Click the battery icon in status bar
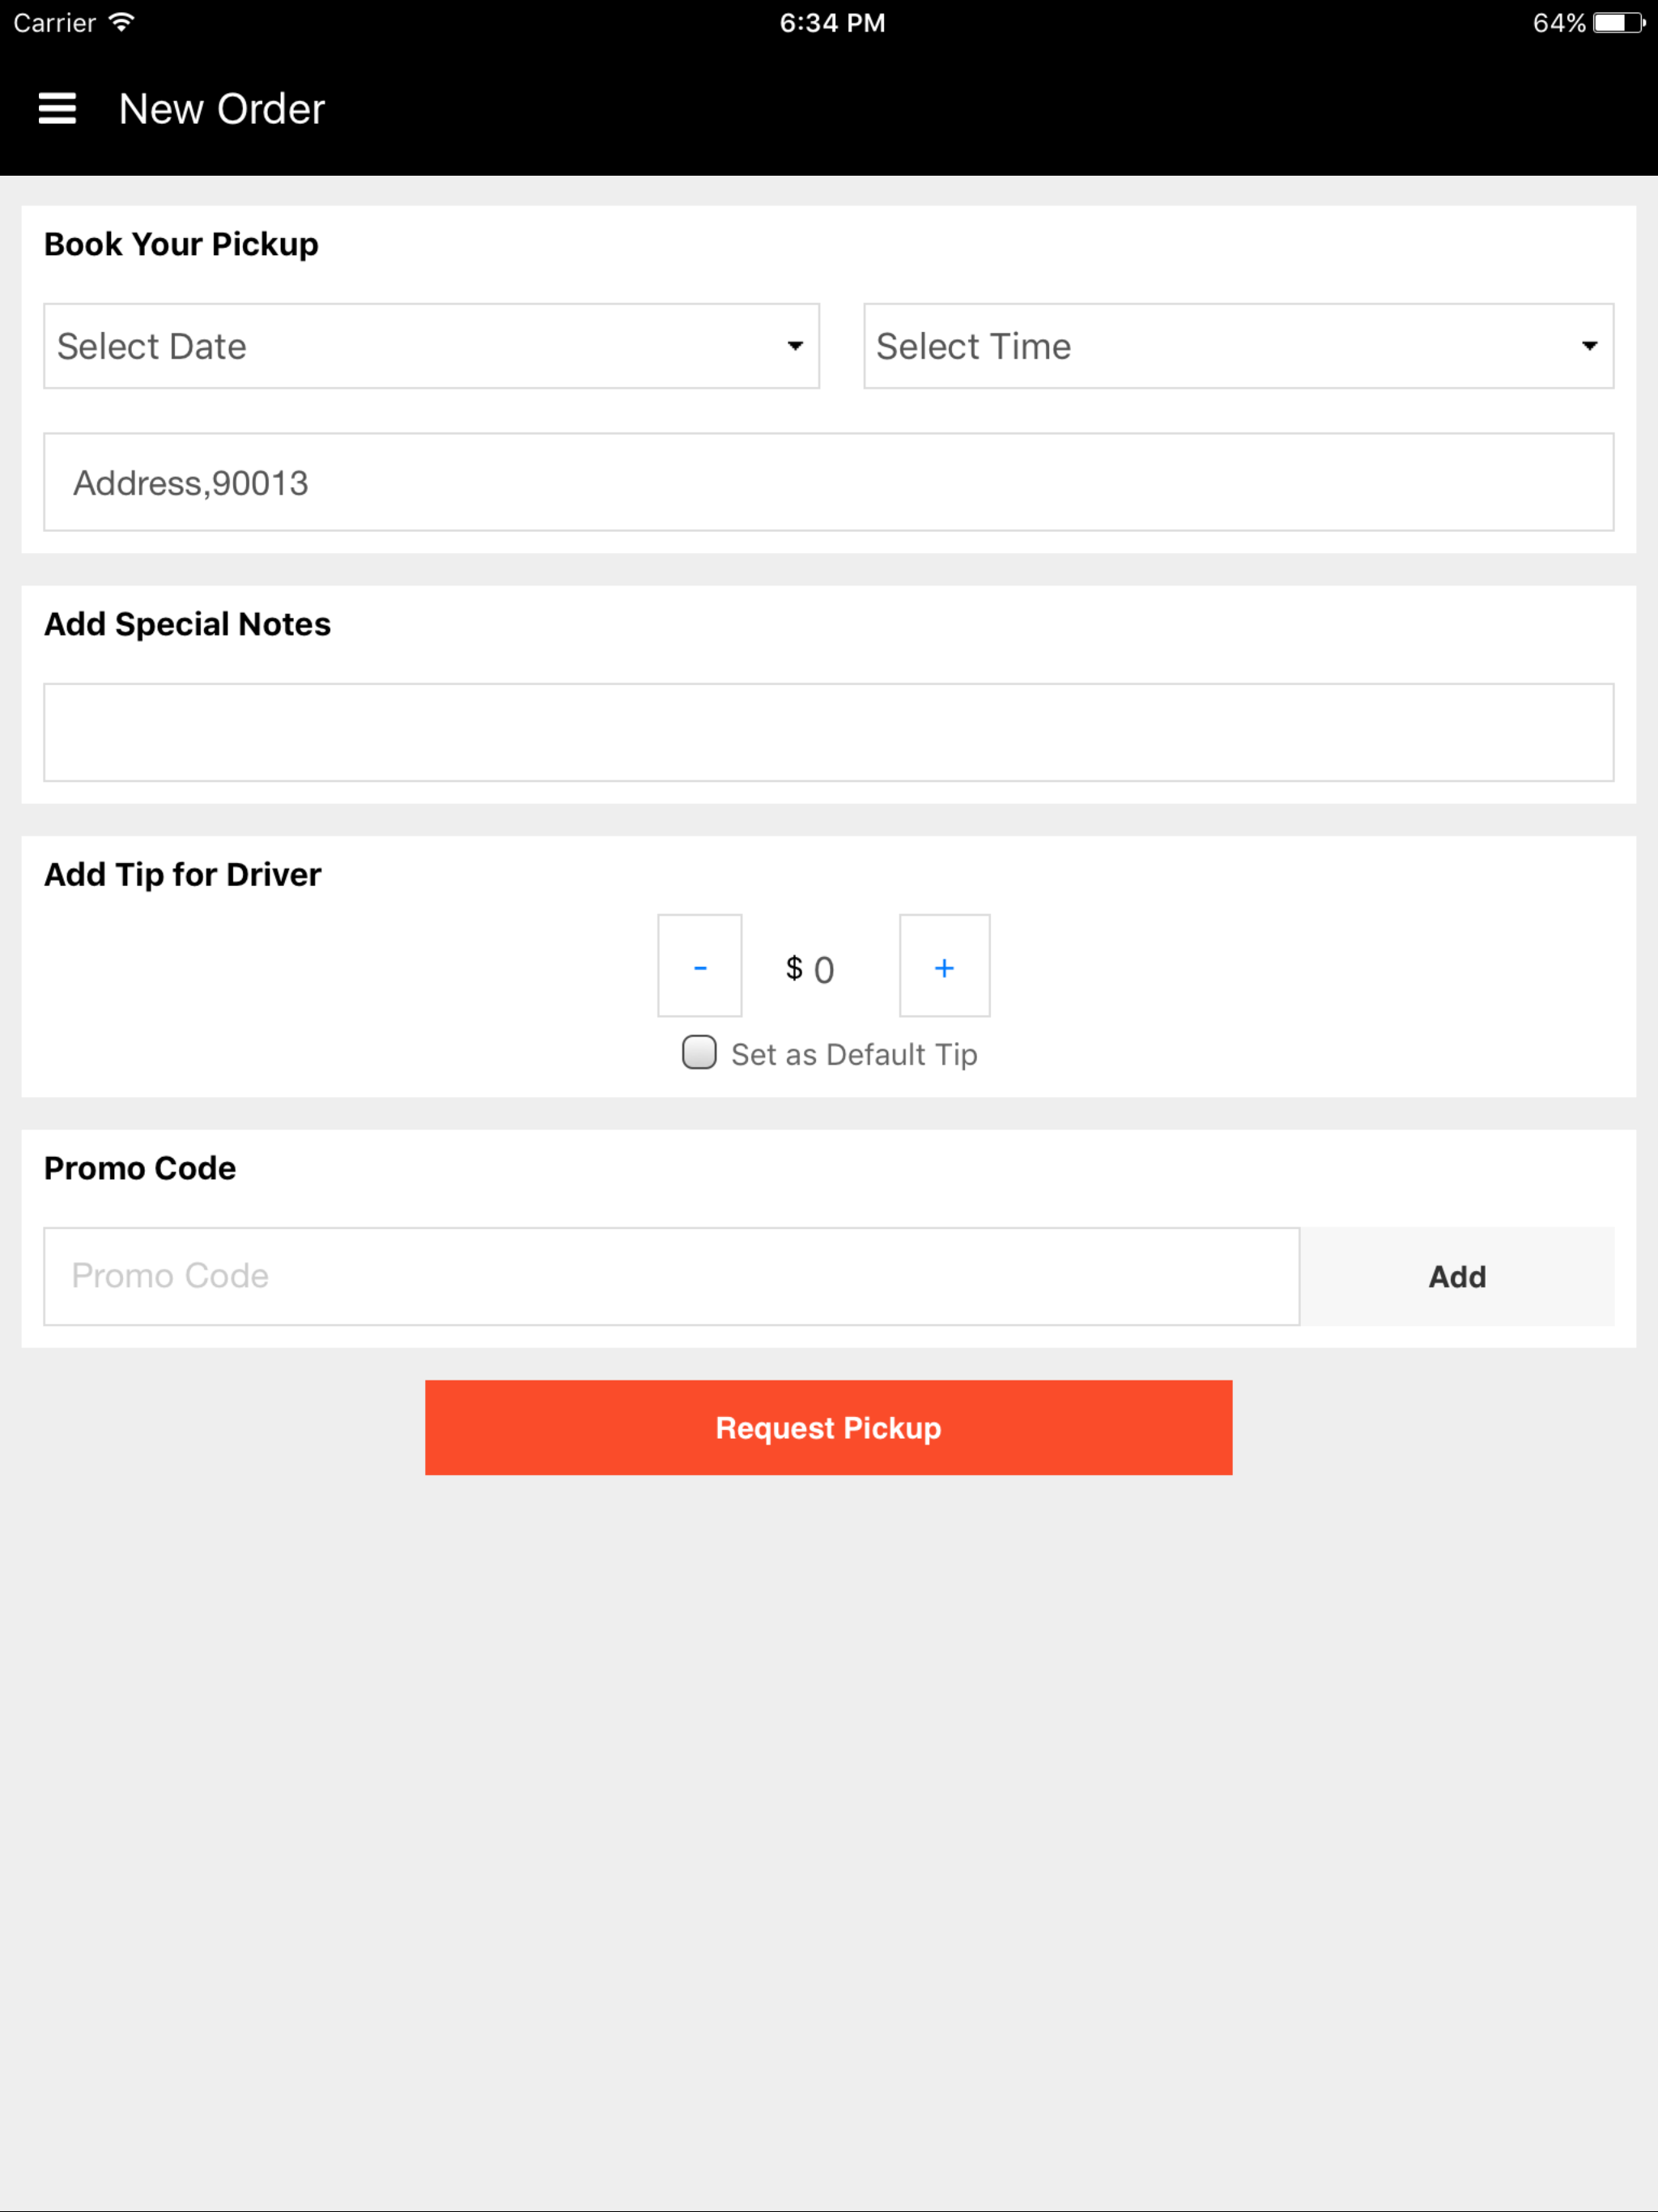This screenshot has width=1658, height=2212. pos(1619,23)
